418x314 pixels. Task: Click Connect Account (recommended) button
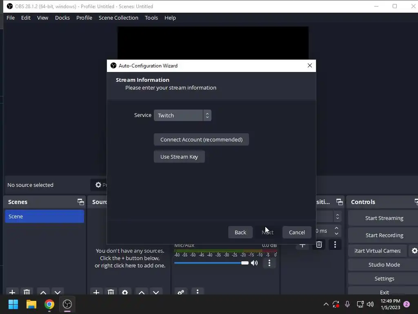[201, 140]
